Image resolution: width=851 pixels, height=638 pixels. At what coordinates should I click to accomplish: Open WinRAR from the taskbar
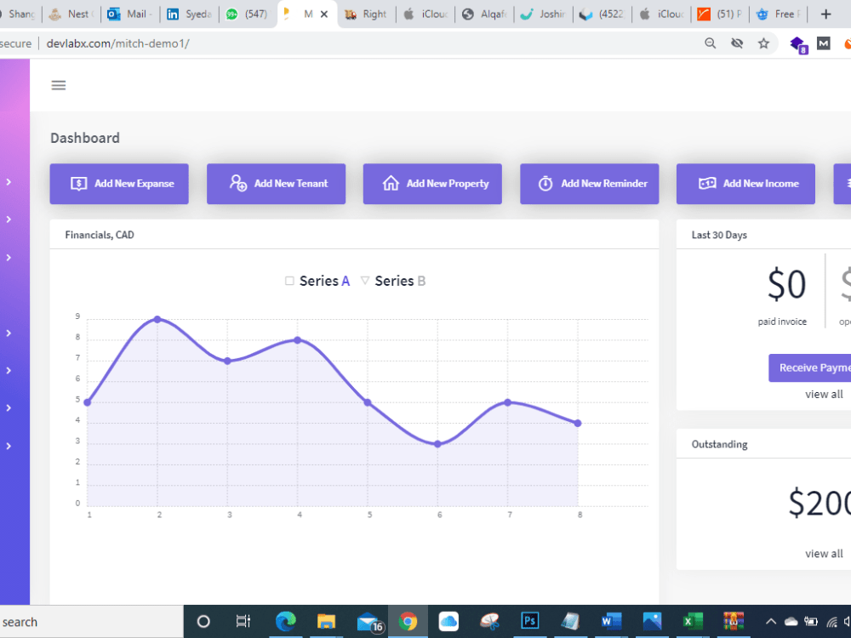734,621
